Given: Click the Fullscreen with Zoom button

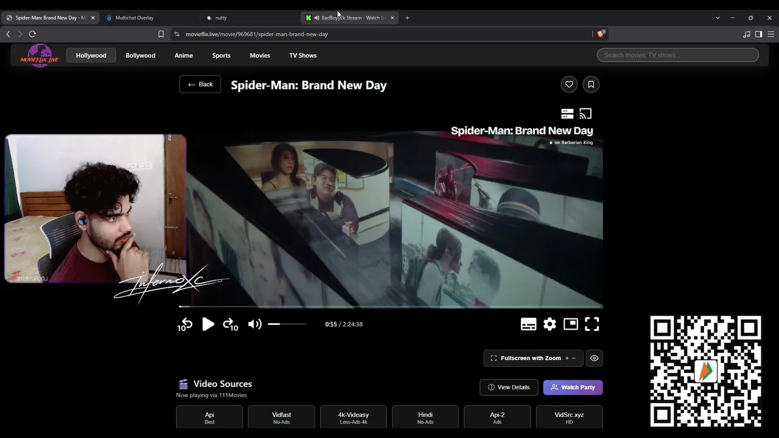Looking at the screenshot, I should pos(533,358).
